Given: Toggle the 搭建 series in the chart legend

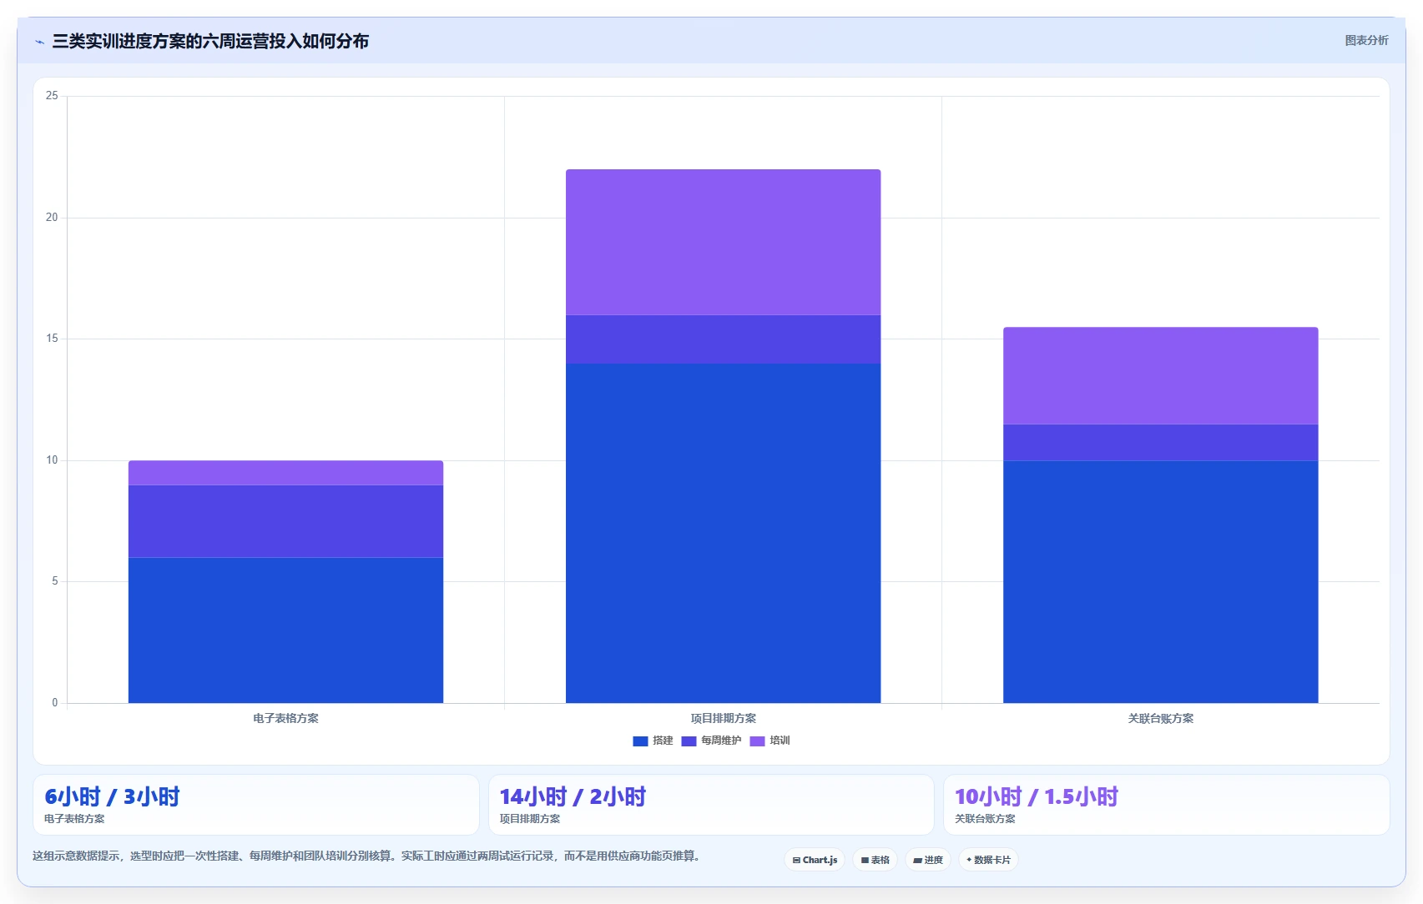Looking at the screenshot, I should 653,741.
